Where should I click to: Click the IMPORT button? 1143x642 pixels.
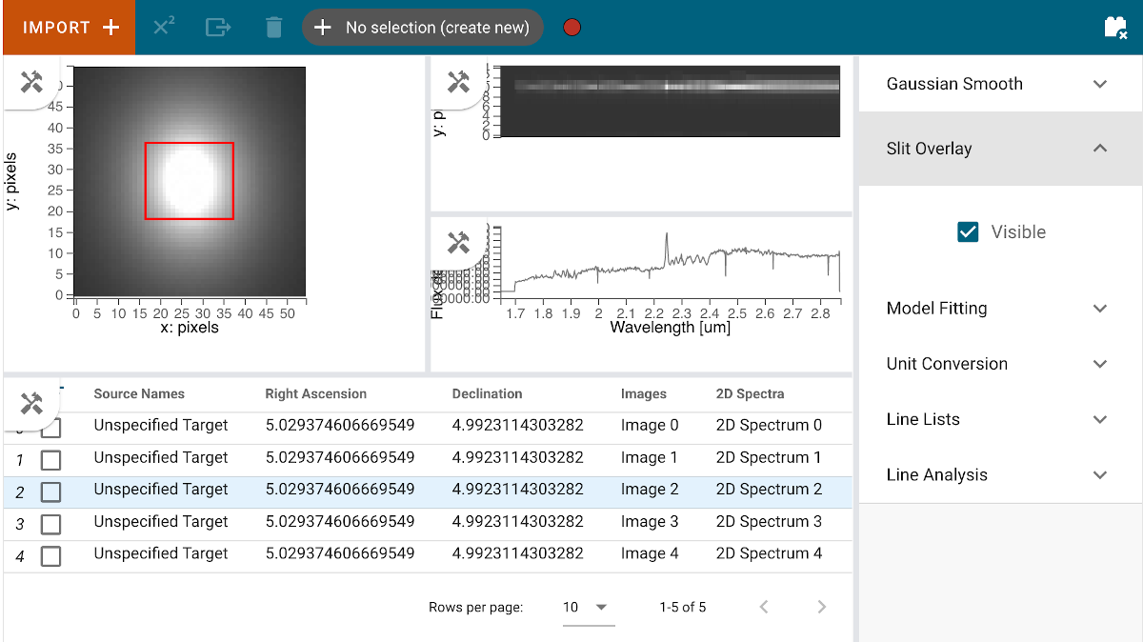click(x=68, y=28)
